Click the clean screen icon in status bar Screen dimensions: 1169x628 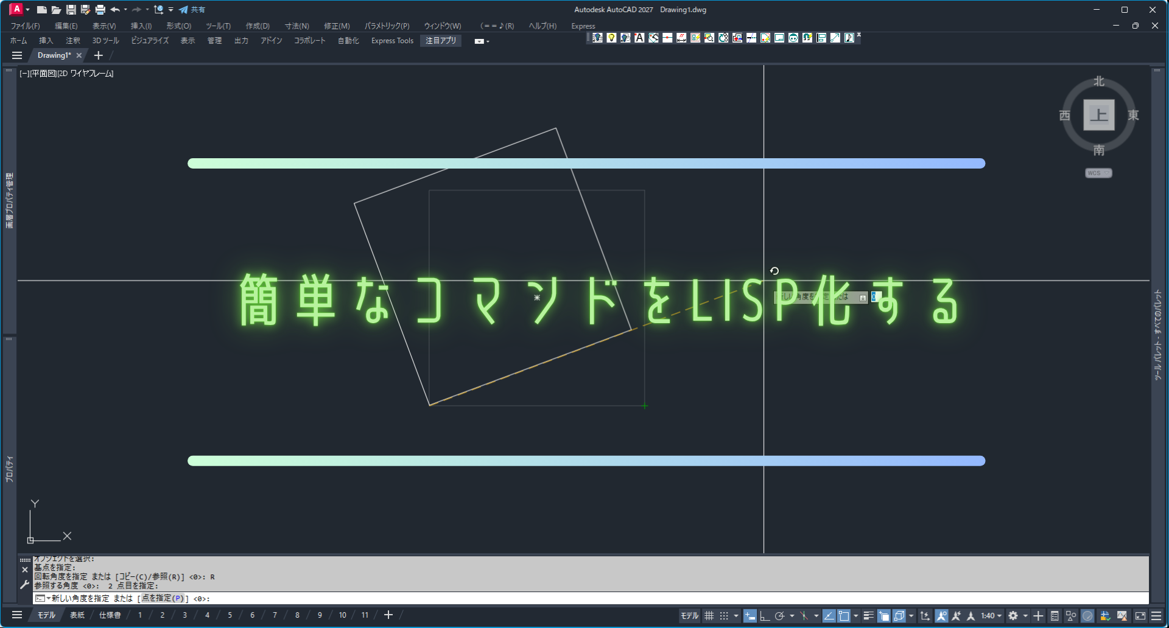[1140, 616]
